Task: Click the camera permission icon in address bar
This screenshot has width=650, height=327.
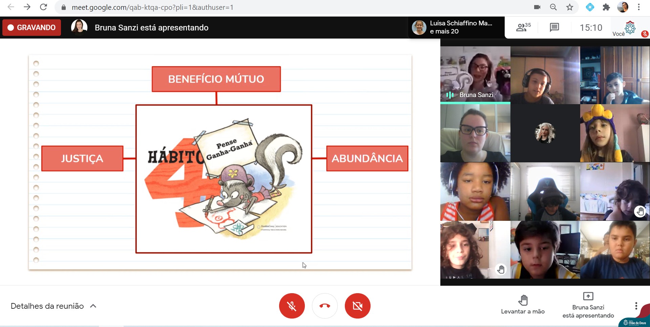Action: [x=537, y=7]
